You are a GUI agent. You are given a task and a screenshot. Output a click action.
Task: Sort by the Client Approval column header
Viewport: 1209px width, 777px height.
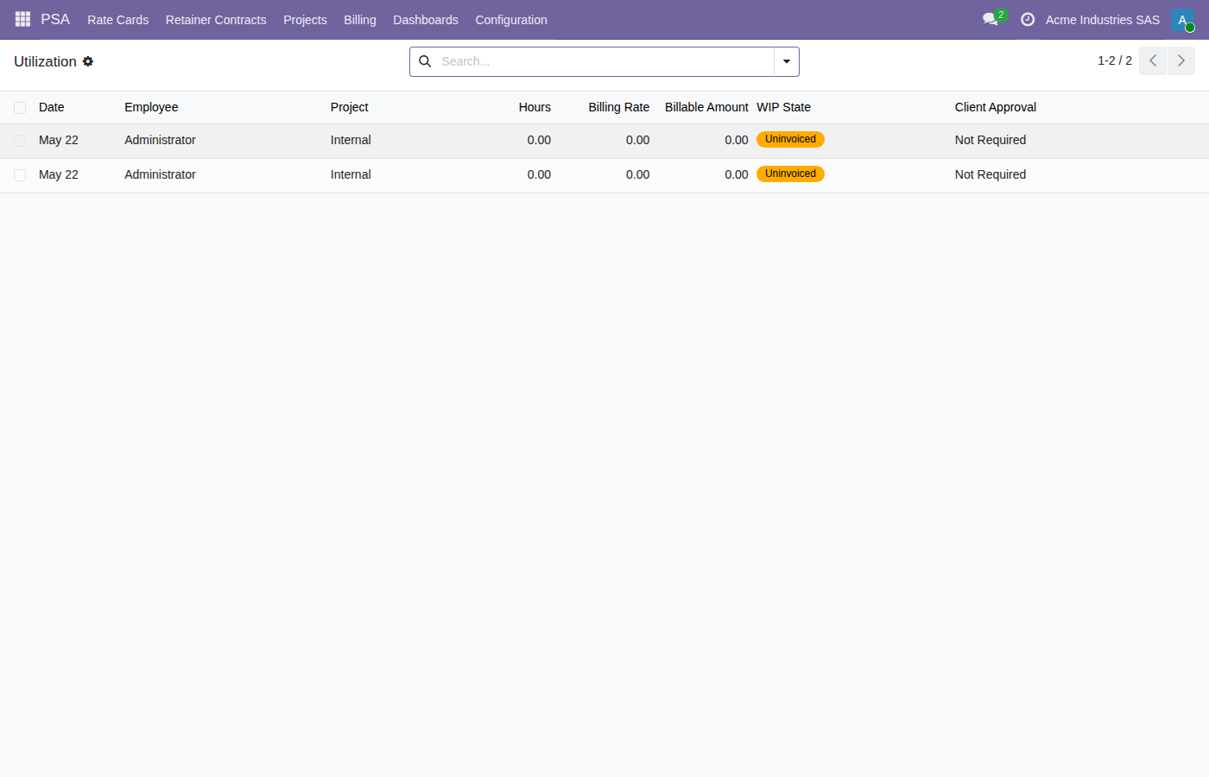coord(996,107)
